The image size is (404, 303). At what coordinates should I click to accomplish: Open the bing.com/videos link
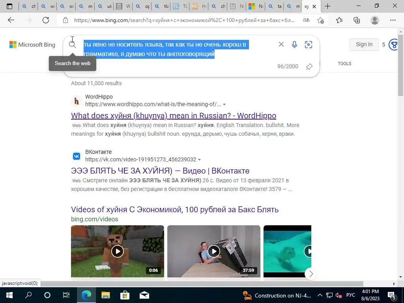pyautogui.click(x=95, y=219)
